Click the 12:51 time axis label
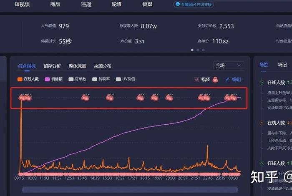The image size is (292, 196). pos(70,178)
